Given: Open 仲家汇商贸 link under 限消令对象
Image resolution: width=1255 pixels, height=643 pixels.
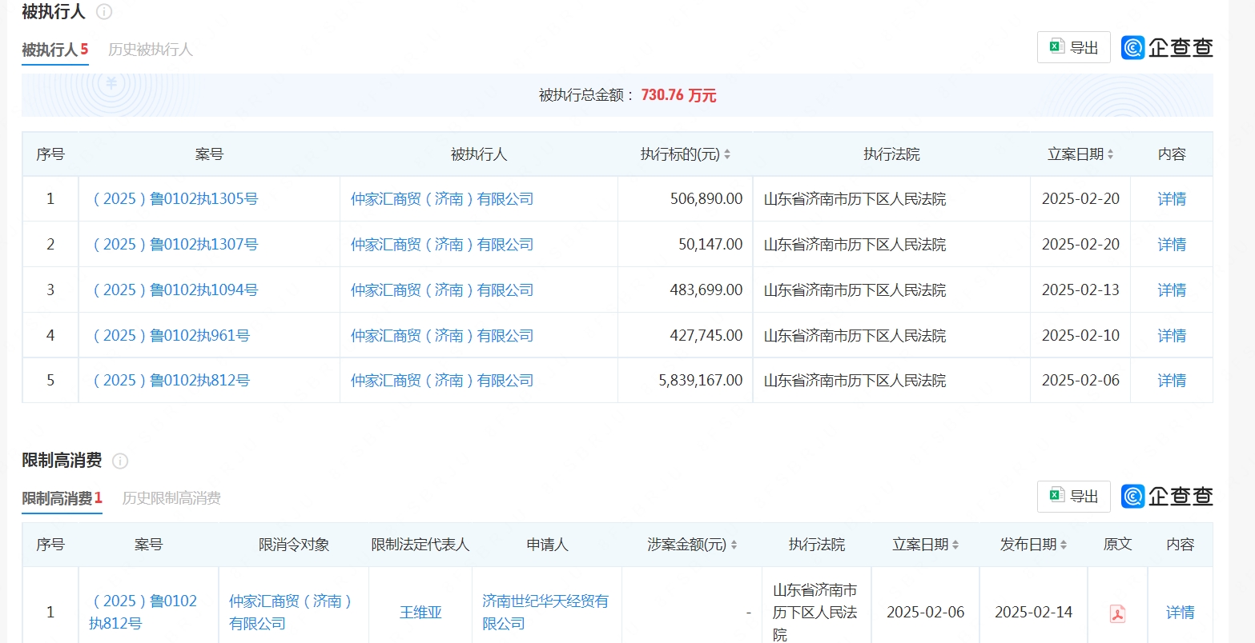Looking at the screenshot, I should pos(292,613).
